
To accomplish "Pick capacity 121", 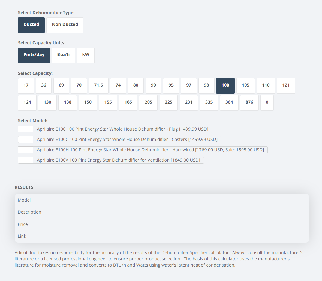I will coord(286,86).
